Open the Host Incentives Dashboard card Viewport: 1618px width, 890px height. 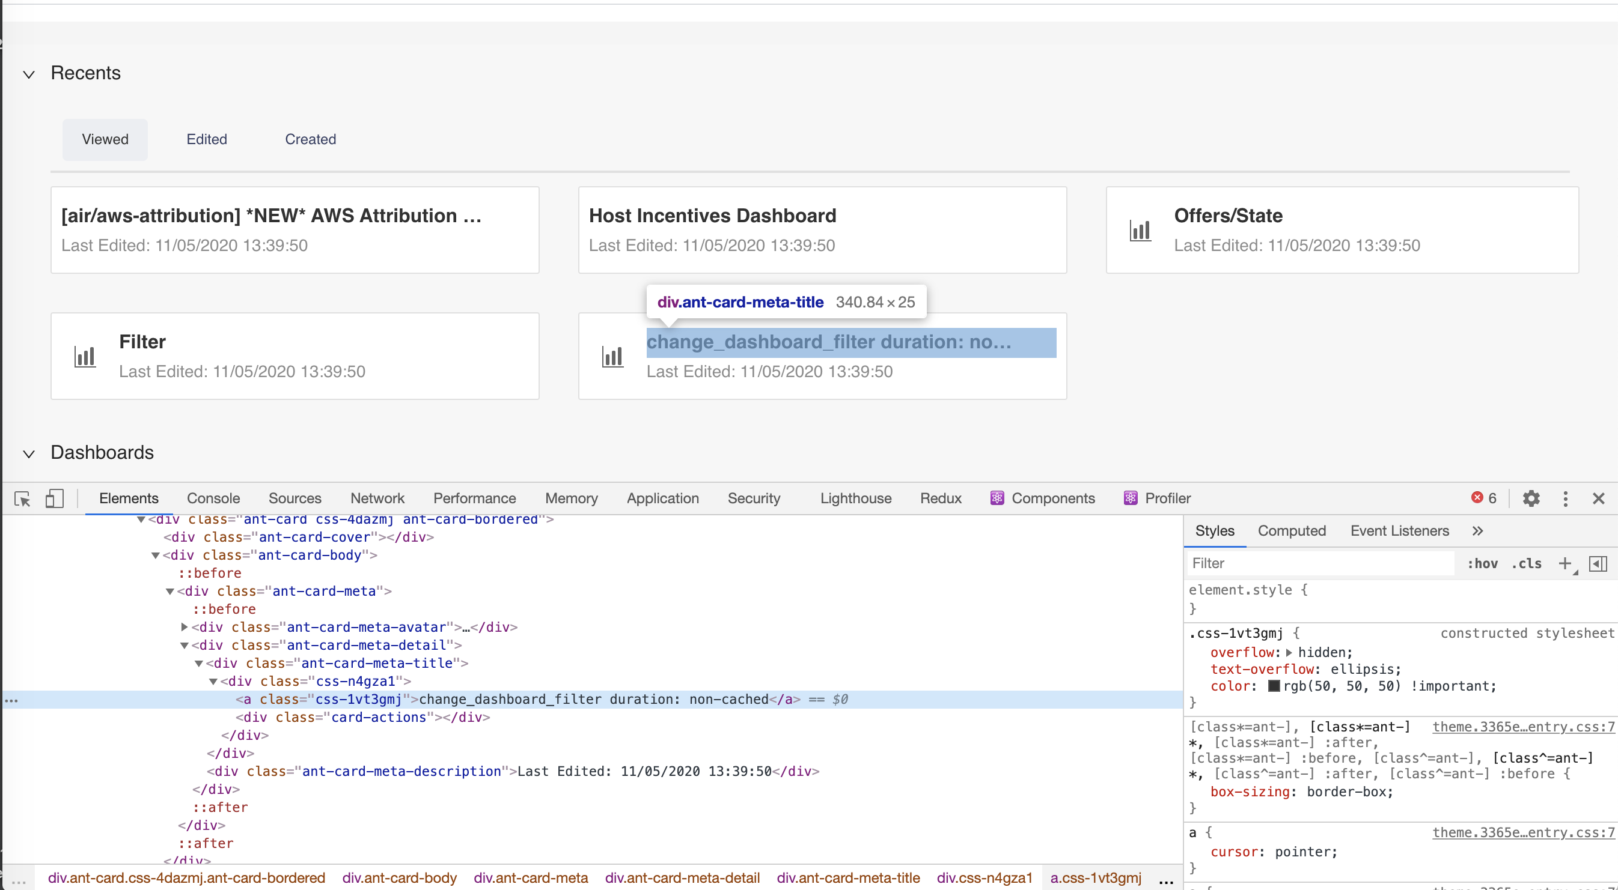712,216
